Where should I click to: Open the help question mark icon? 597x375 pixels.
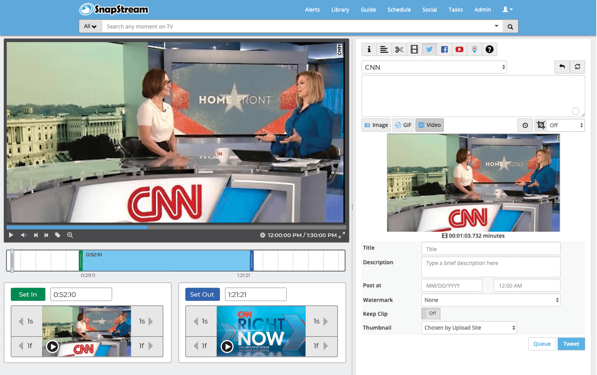point(490,49)
